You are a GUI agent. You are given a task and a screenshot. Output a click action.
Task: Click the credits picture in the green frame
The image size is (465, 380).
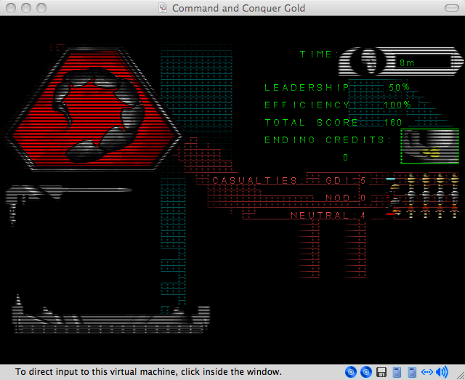pyautogui.click(x=429, y=146)
